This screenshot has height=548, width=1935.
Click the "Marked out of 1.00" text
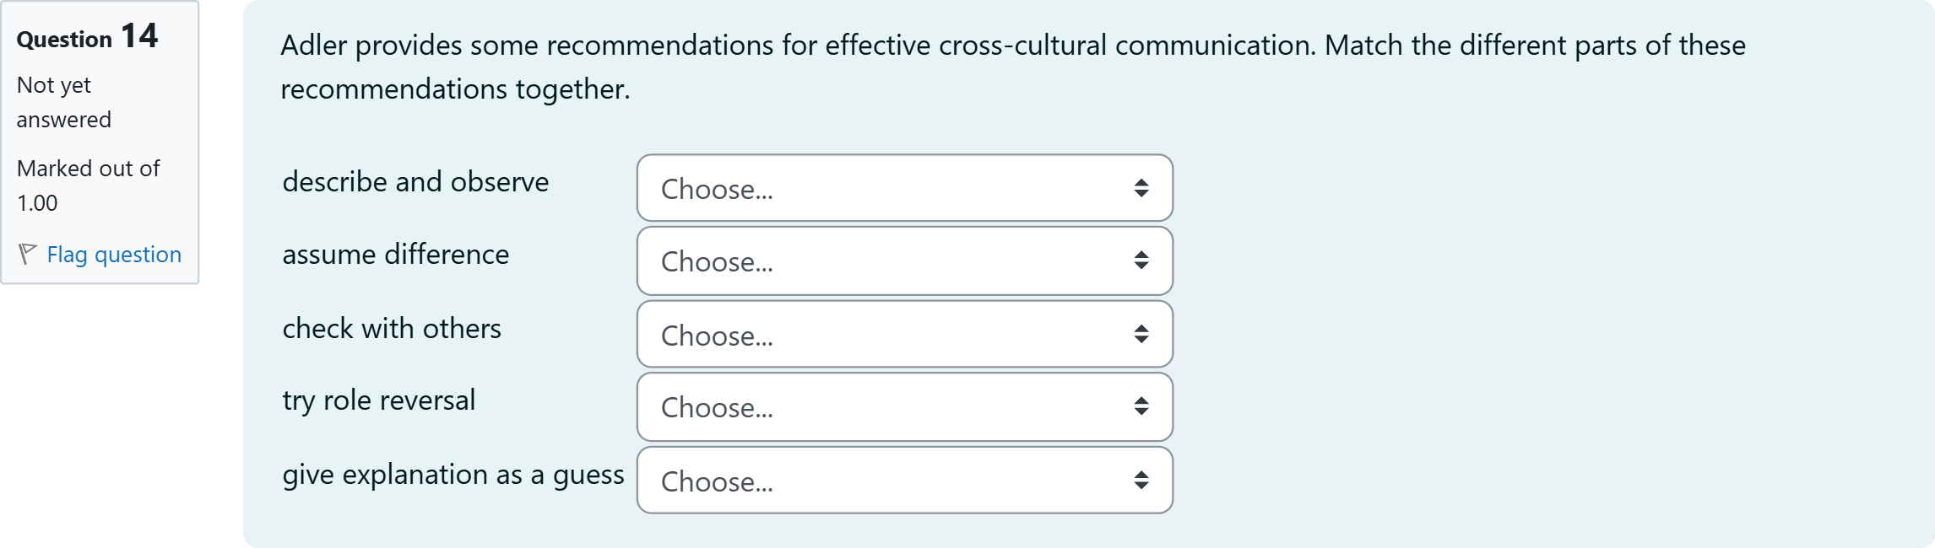tap(88, 185)
